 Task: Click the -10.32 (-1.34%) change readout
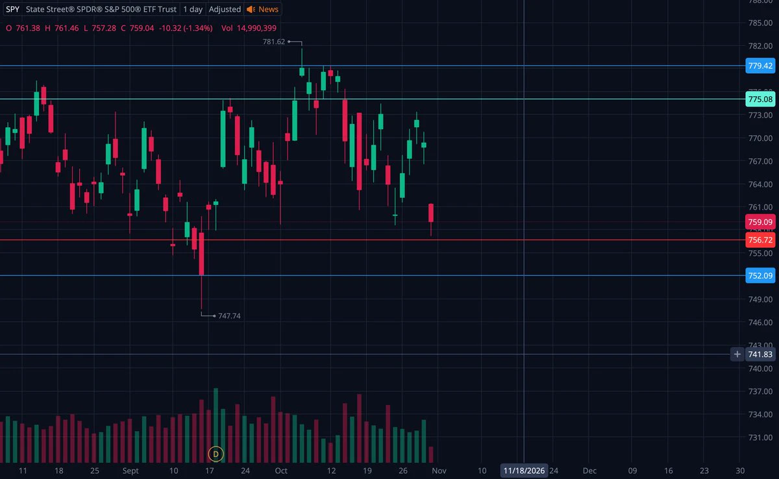pyautogui.click(x=186, y=28)
